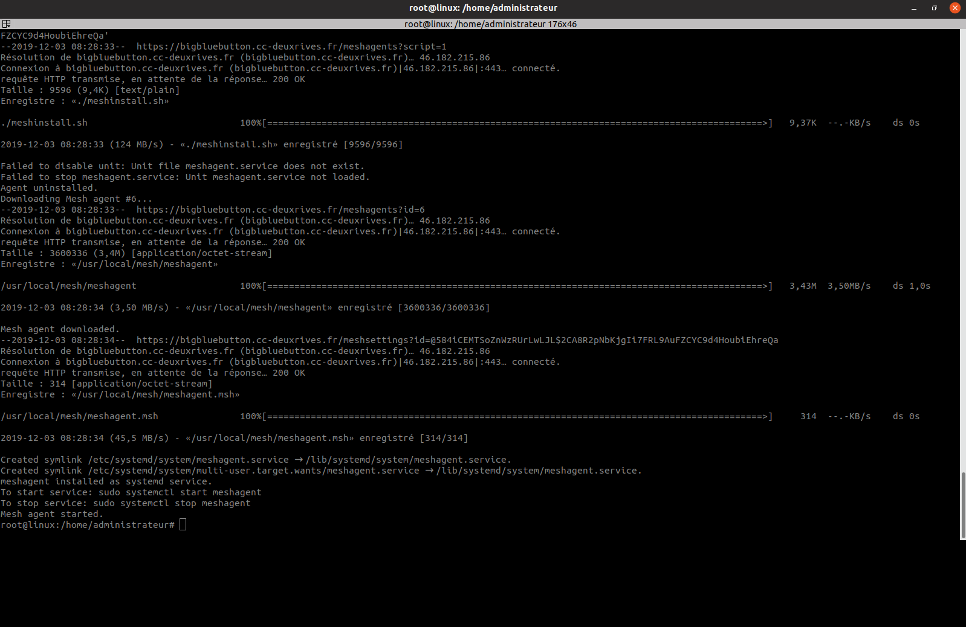Click '2019-12-03 08:28:34 (45,5 MB/s)' line

(x=234, y=438)
